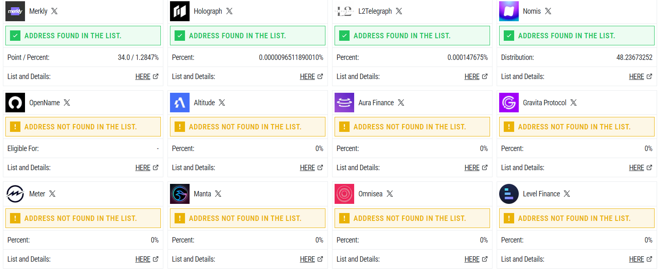Click Meter's yellow warning status icon
670x270 pixels.
click(15, 218)
